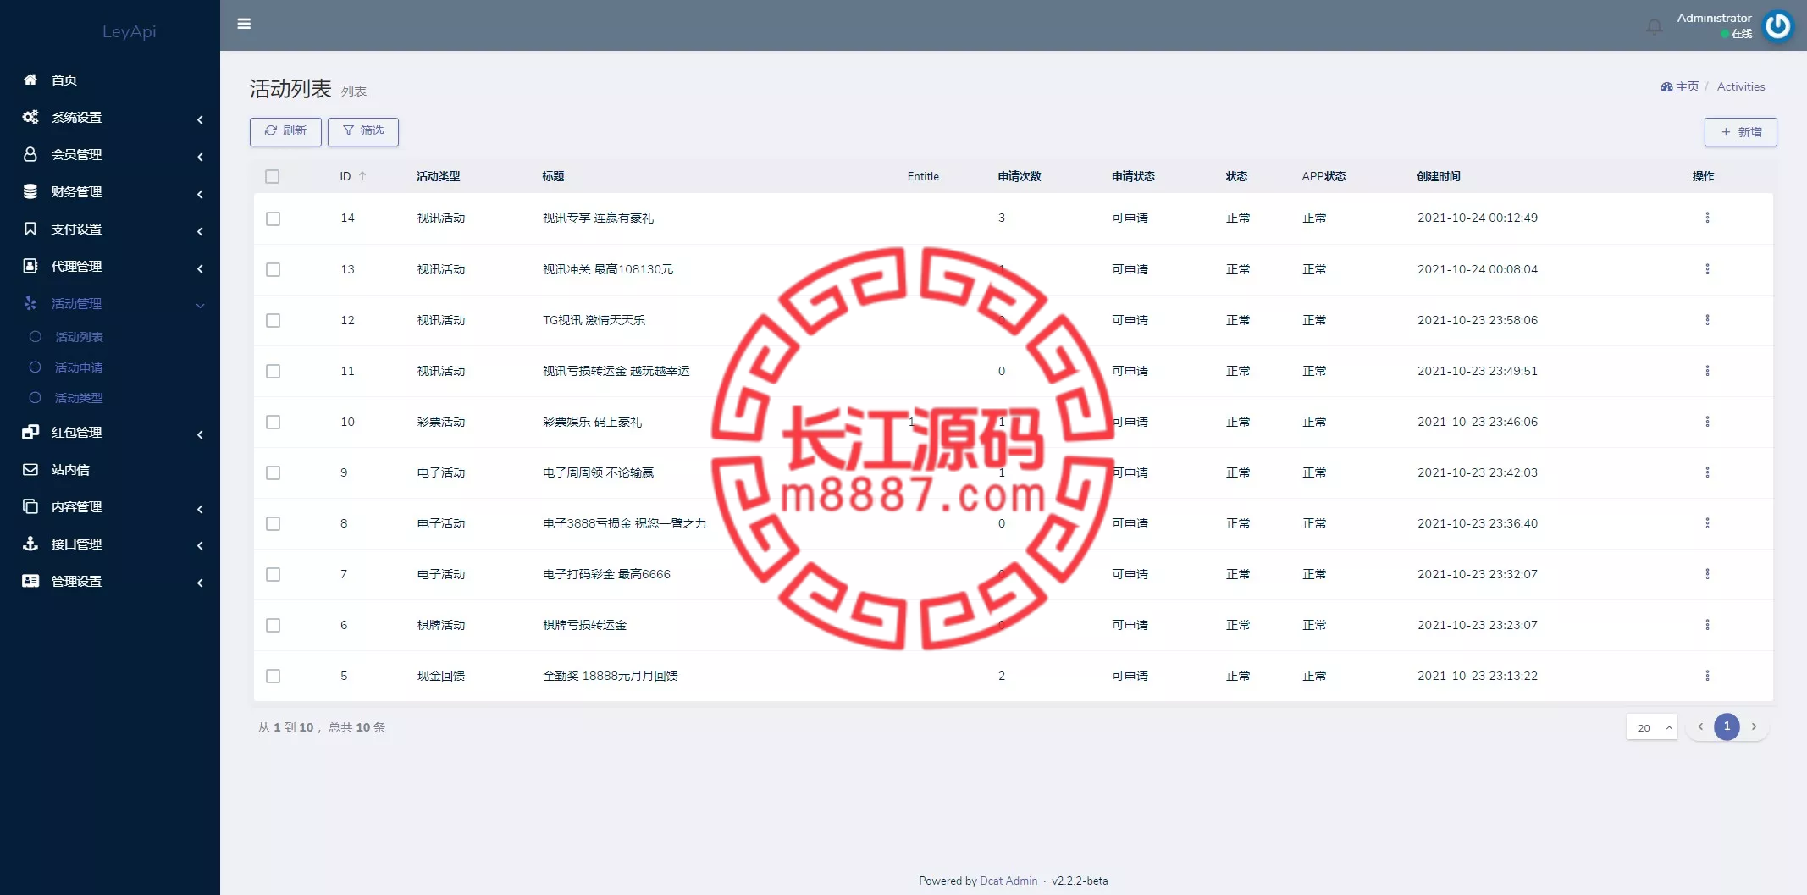The image size is (1807, 895).
Task: Click the 红包管理 sidebar icon
Action: 30,432
